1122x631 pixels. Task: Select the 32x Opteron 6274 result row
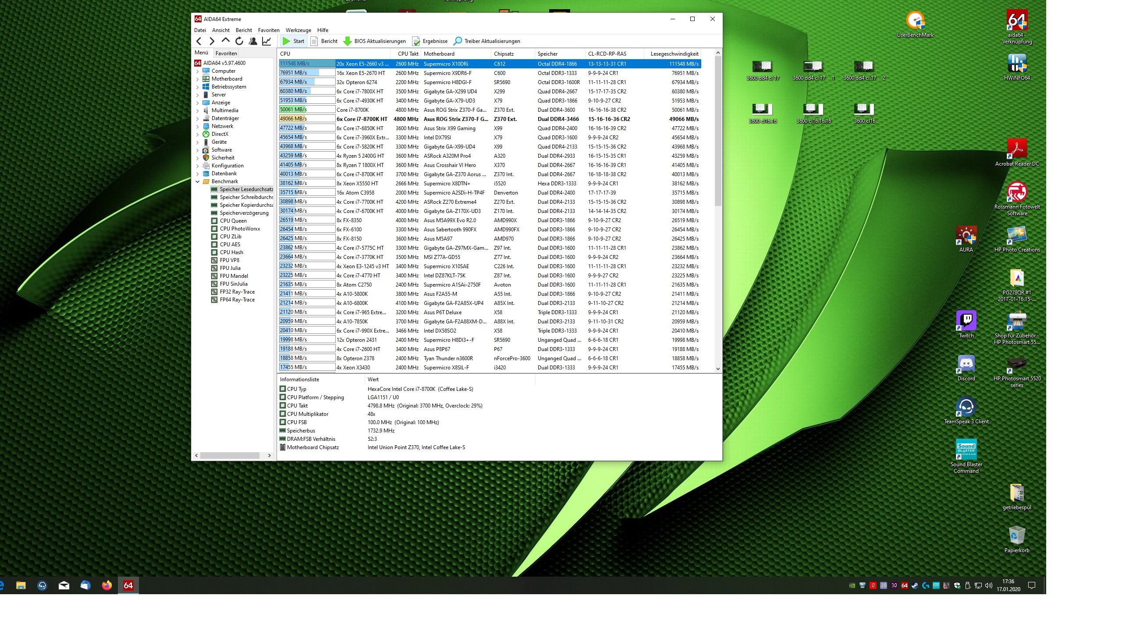(490, 82)
